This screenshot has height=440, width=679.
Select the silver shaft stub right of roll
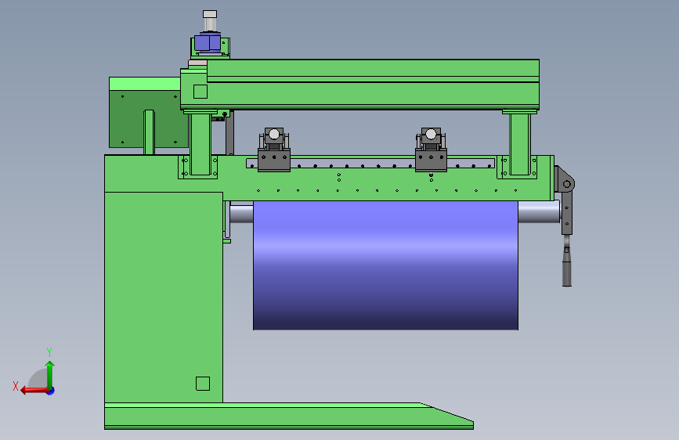click(x=539, y=211)
